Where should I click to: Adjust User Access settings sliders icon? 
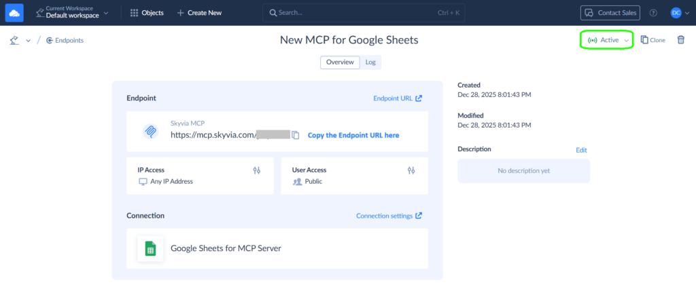tap(411, 170)
